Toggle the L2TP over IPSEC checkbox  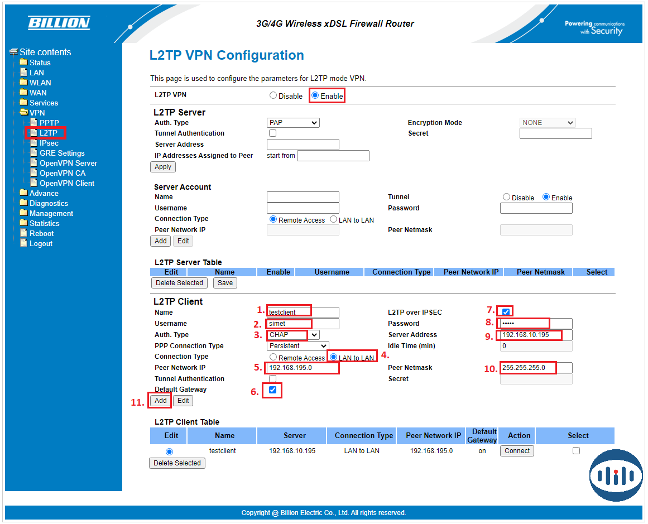point(506,312)
